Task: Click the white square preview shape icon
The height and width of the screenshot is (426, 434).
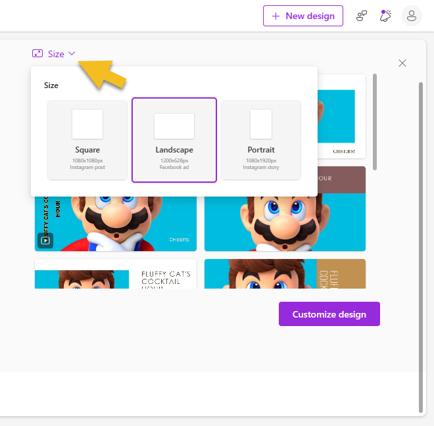Action: pos(87,124)
